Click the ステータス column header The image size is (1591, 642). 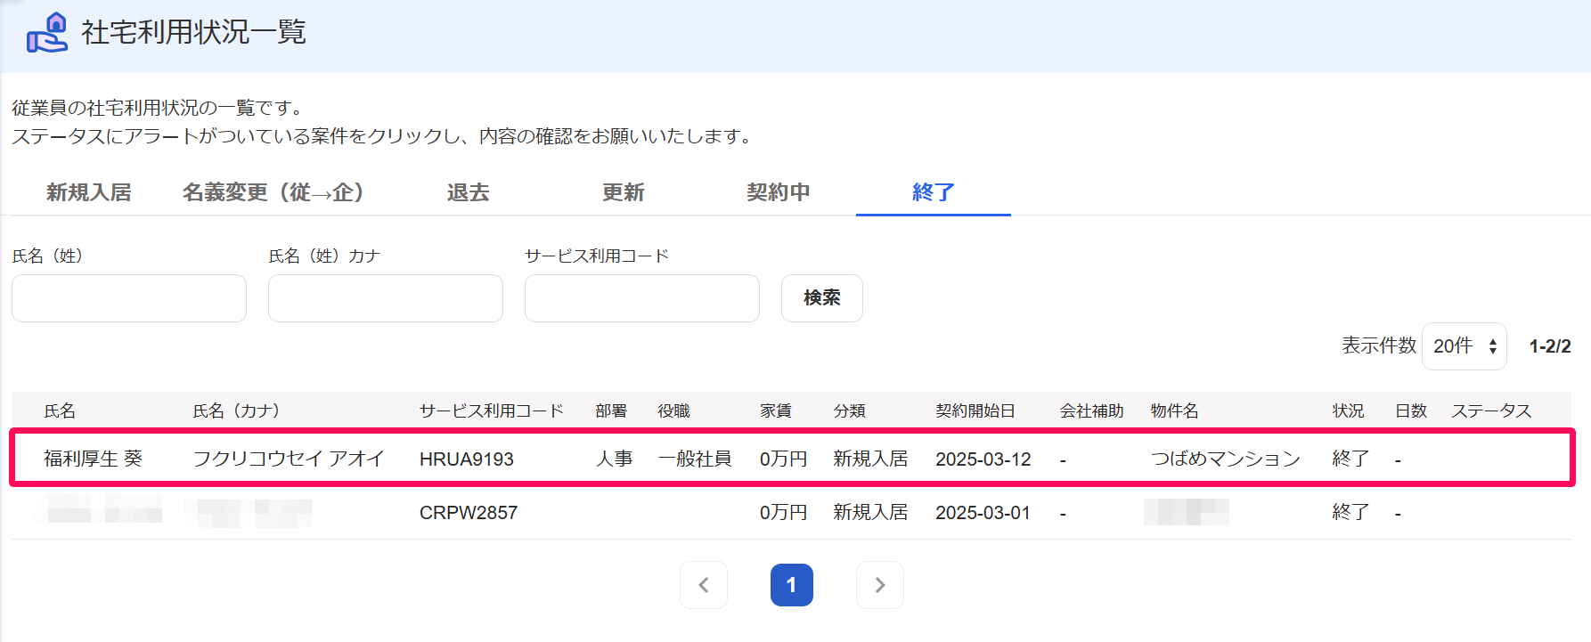pos(1492,410)
